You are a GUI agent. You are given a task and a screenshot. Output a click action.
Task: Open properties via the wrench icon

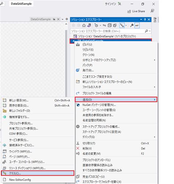pyautogui.click(x=132, y=25)
